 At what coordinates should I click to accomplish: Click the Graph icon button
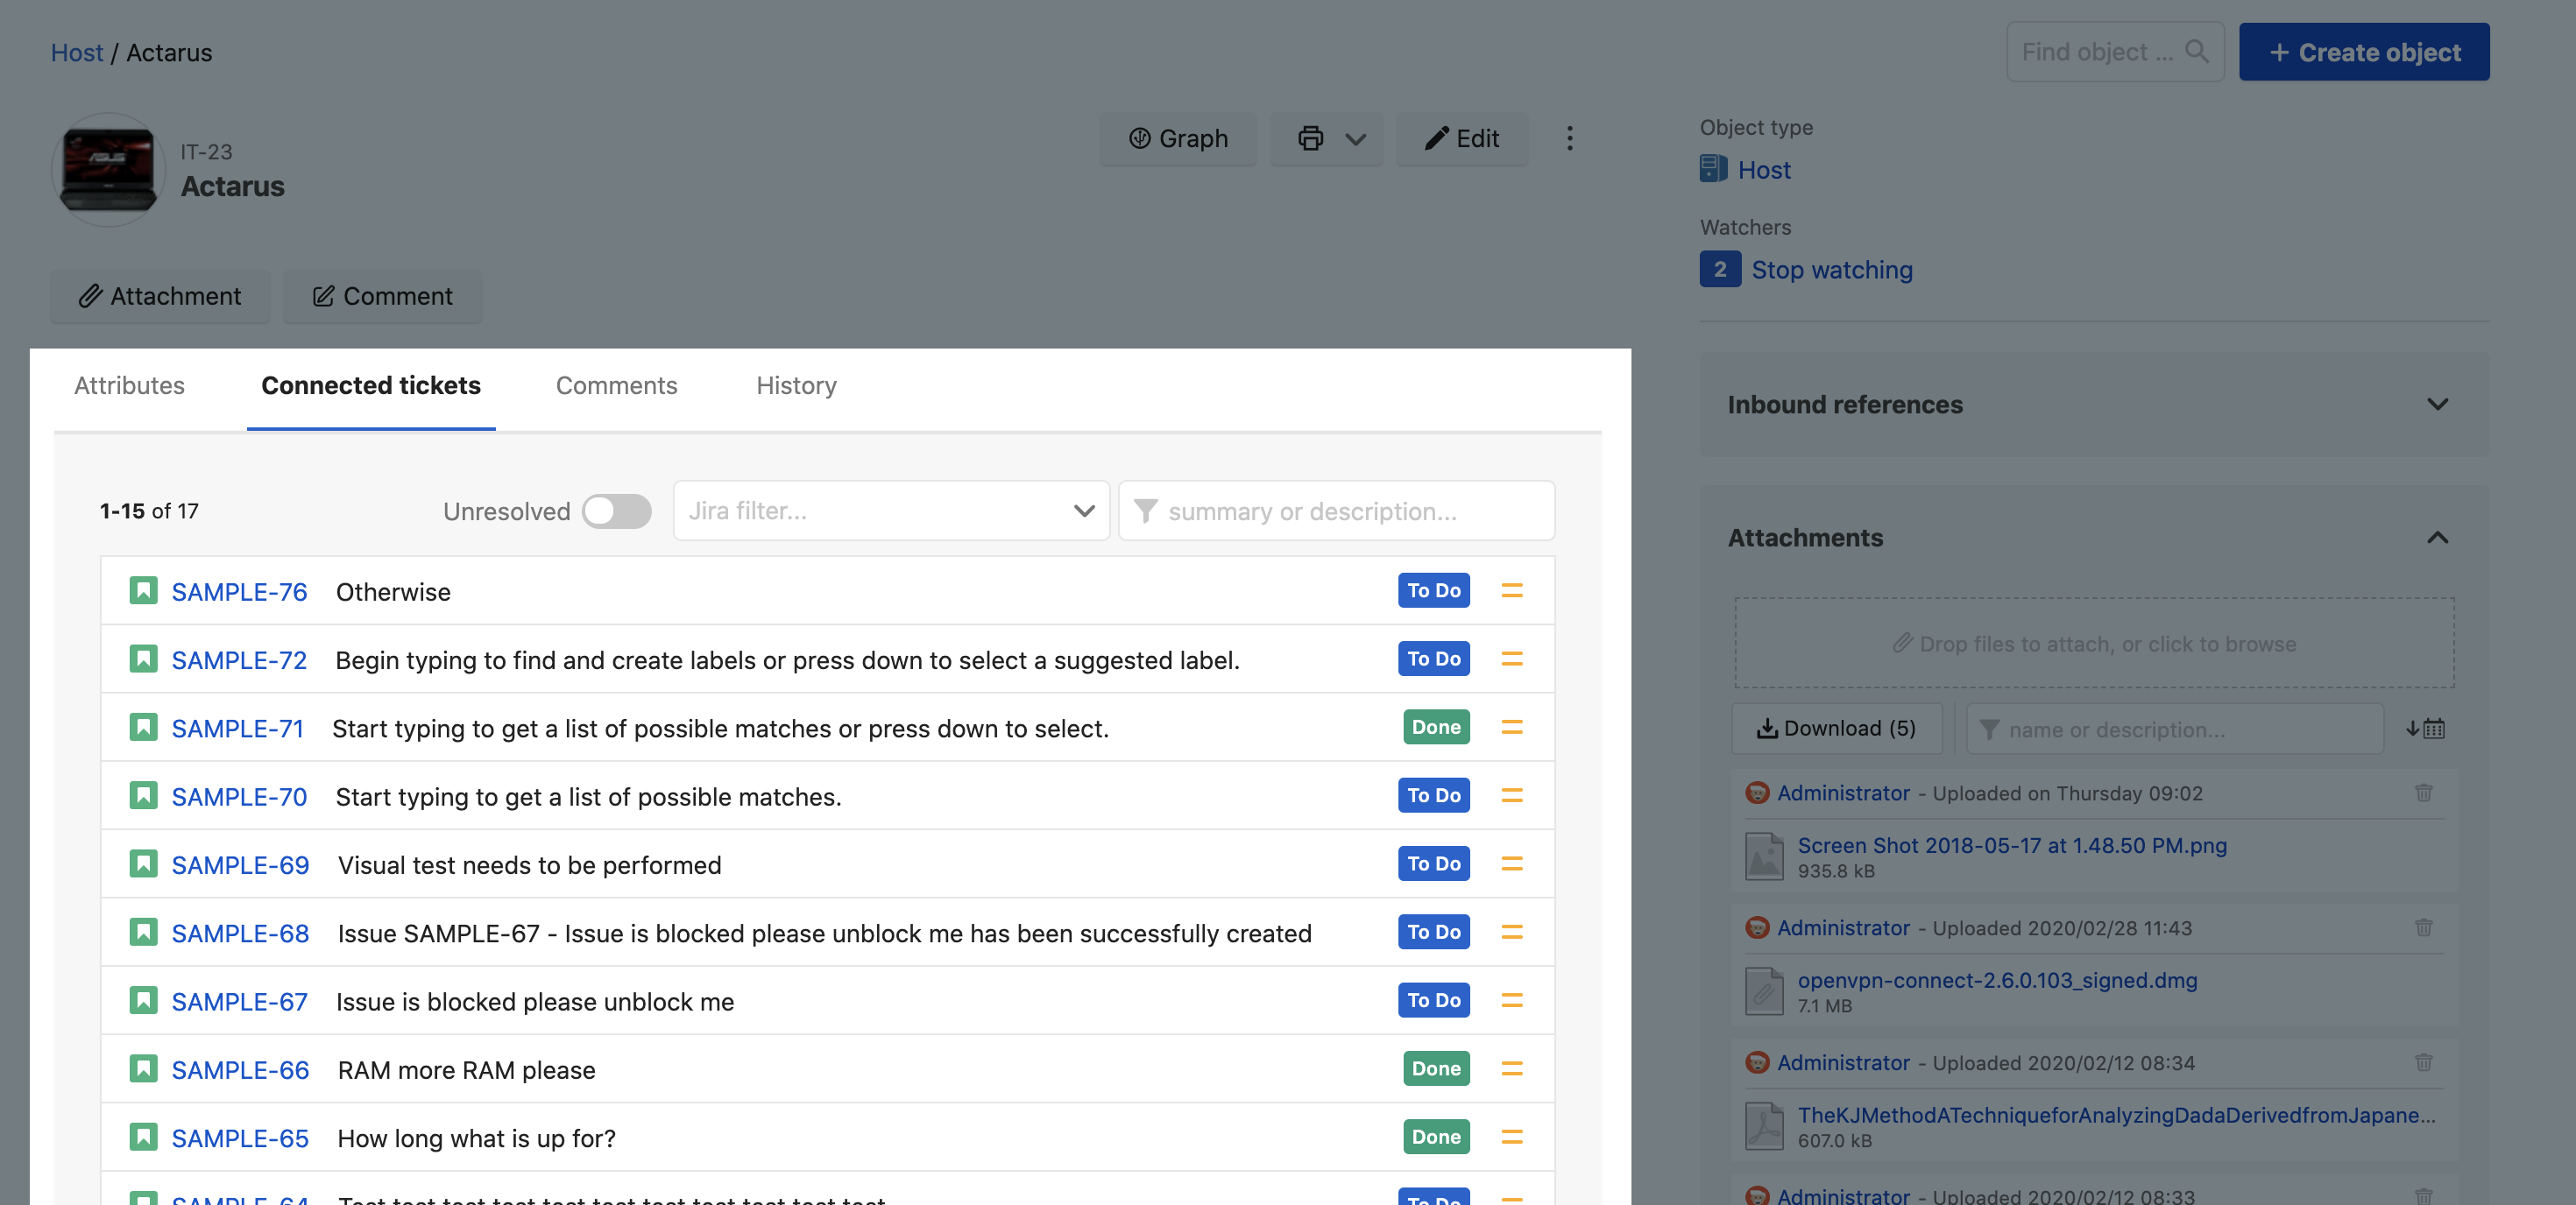click(x=1177, y=137)
